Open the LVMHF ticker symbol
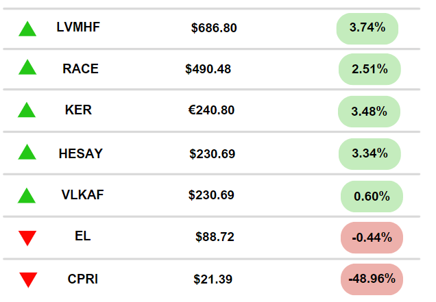 click(78, 27)
